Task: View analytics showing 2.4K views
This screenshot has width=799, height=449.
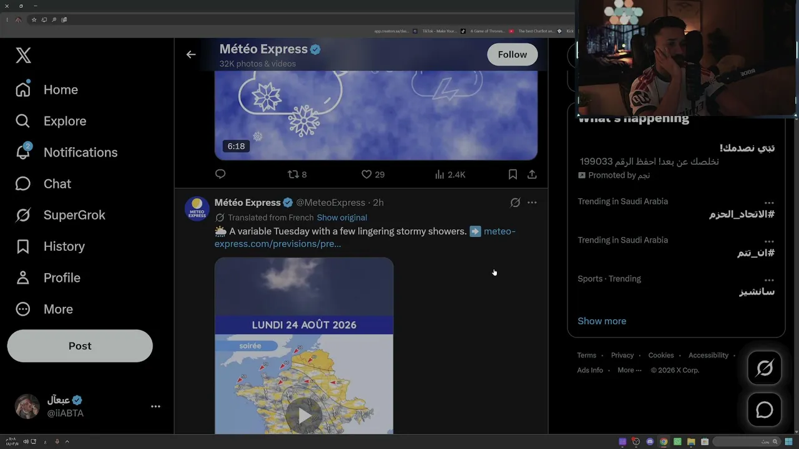Action: coord(450,175)
